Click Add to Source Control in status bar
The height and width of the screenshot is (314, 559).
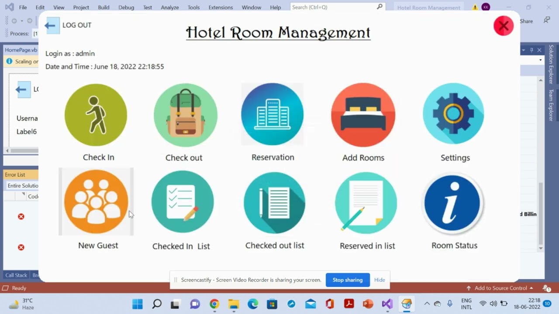click(500, 288)
